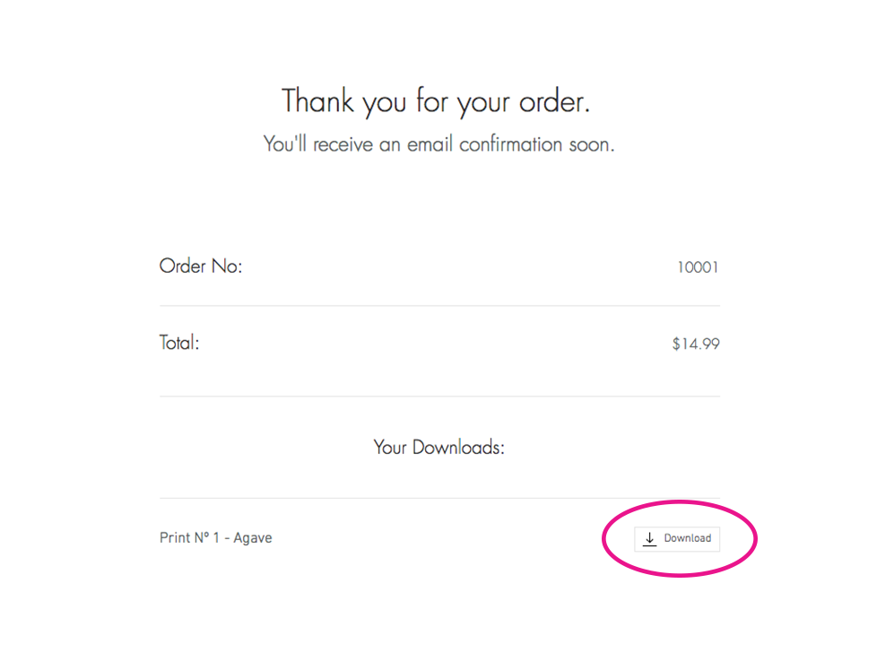Screen dimensions: 894x662
Task: Click the "Download" text label inside the button
Action: [688, 538]
